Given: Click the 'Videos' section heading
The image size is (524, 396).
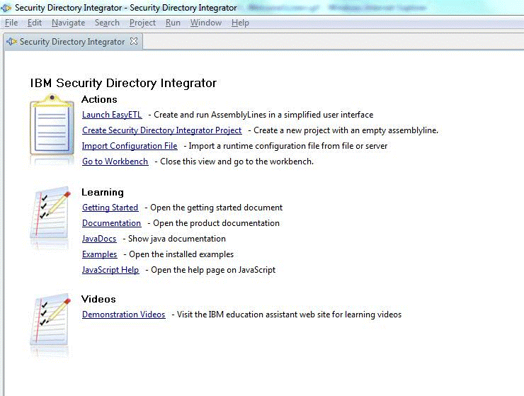Looking at the screenshot, I should tap(98, 299).
